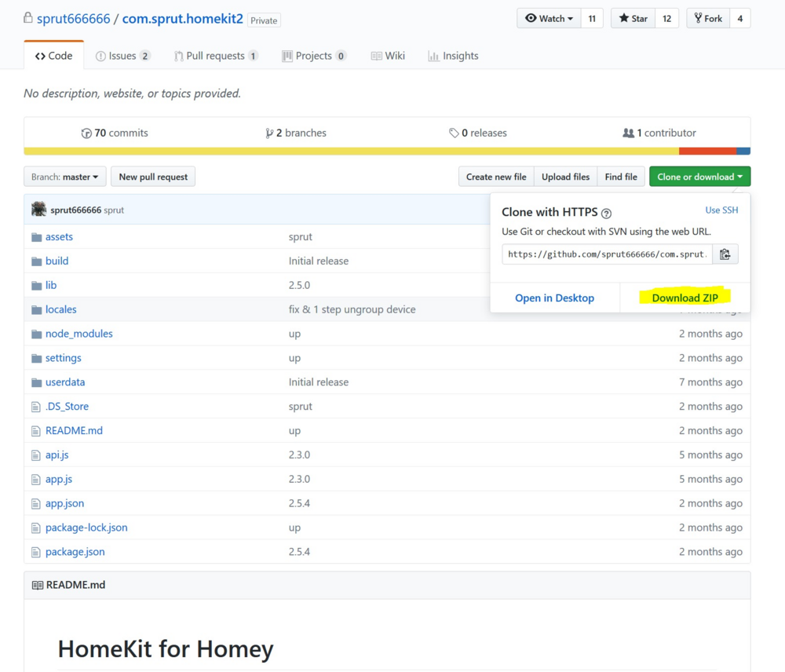Click the folder icon beside settings

[36, 358]
